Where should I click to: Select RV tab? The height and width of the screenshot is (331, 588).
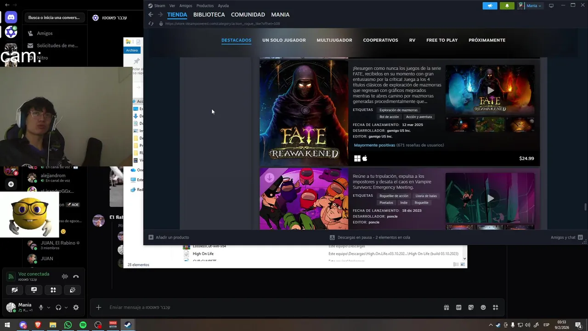coord(412,40)
